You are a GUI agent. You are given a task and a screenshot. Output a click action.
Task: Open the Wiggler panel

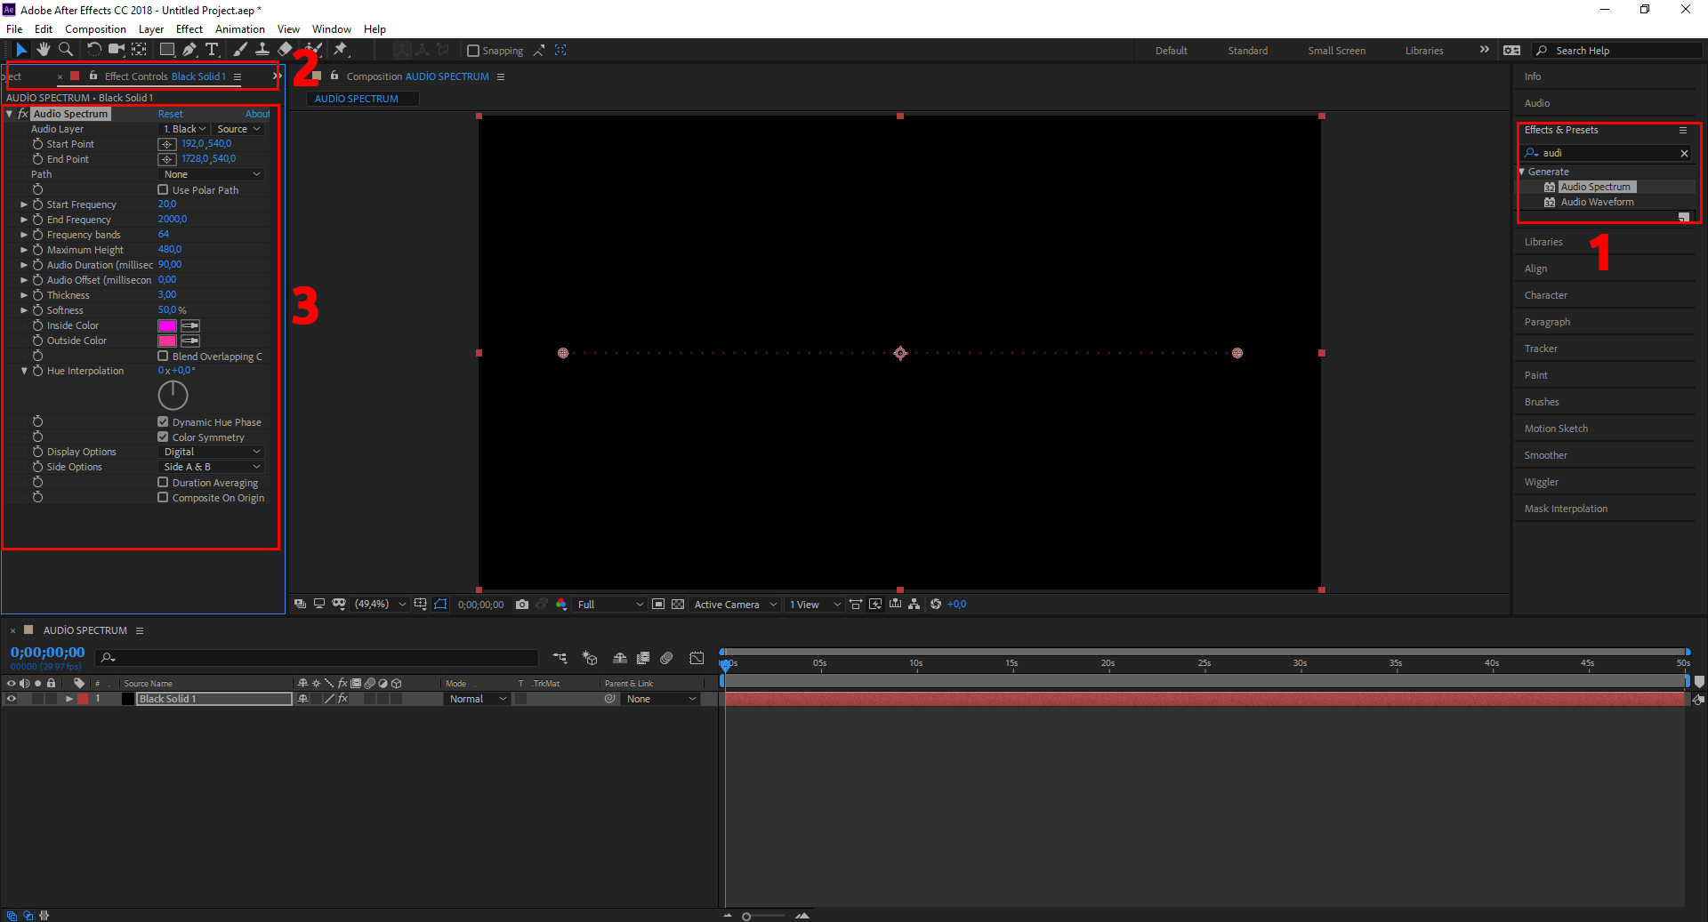pos(1542,482)
